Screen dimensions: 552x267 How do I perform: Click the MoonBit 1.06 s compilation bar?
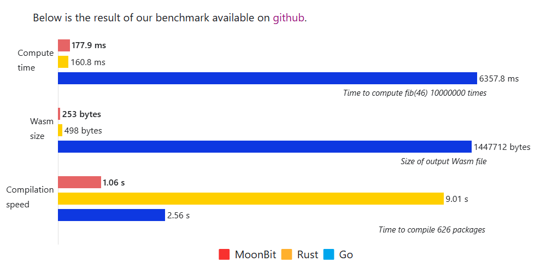pyautogui.click(x=79, y=182)
